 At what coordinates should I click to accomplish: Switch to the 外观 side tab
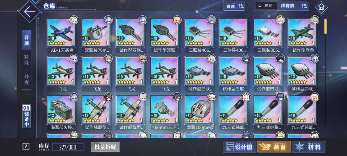pos(27,80)
